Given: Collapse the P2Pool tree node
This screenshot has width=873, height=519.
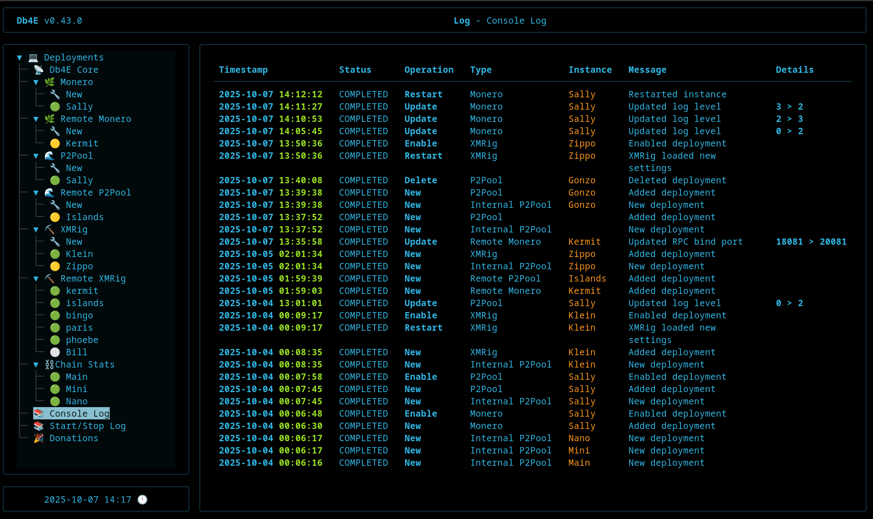Looking at the screenshot, I should point(36,156).
